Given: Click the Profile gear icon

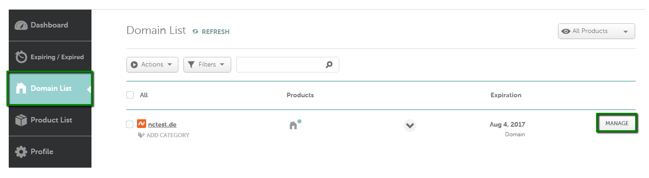Looking at the screenshot, I should coord(21,151).
